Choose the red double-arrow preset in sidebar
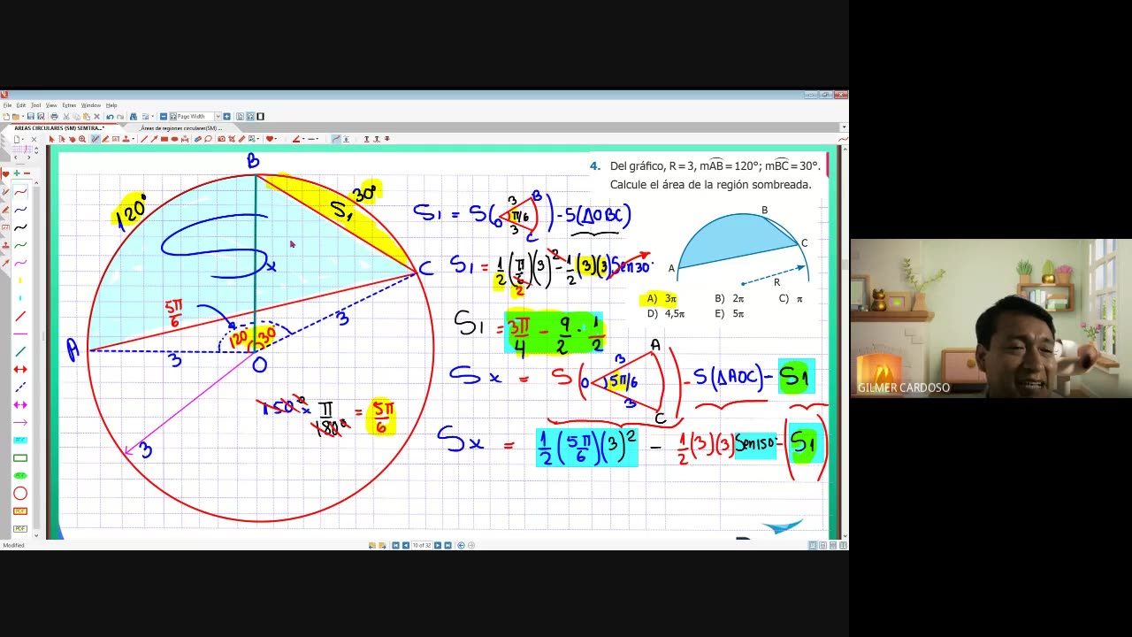Viewport: 1132px width, 637px height. click(x=20, y=369)
